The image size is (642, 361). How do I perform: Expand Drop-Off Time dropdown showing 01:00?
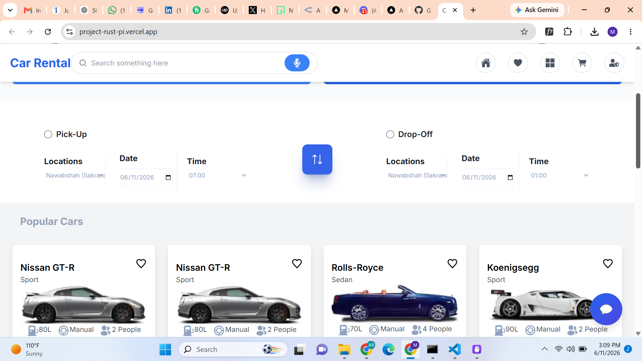(559, 175)
